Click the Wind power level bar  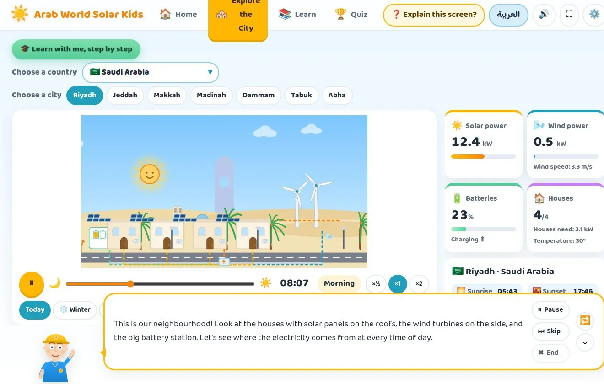pyautogui.click(x=566, y=156)
